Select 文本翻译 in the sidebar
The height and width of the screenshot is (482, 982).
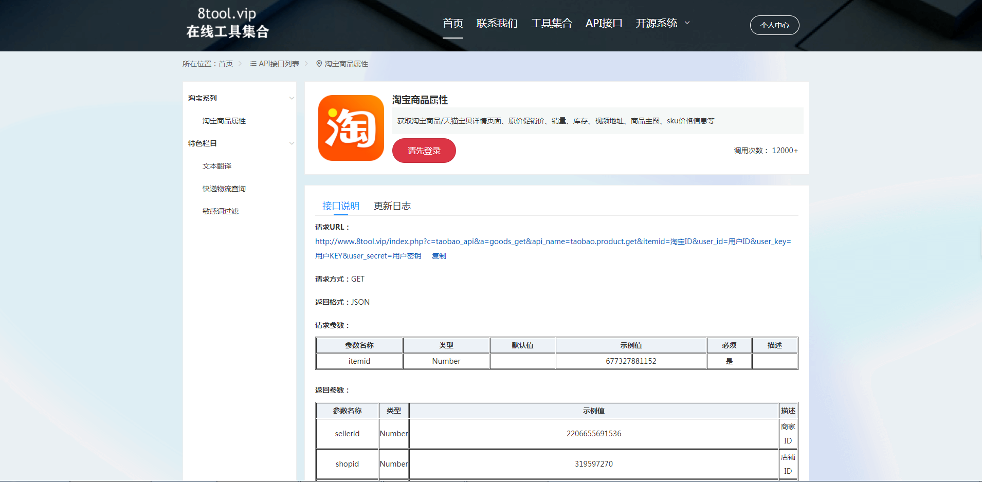click(217, 166)
